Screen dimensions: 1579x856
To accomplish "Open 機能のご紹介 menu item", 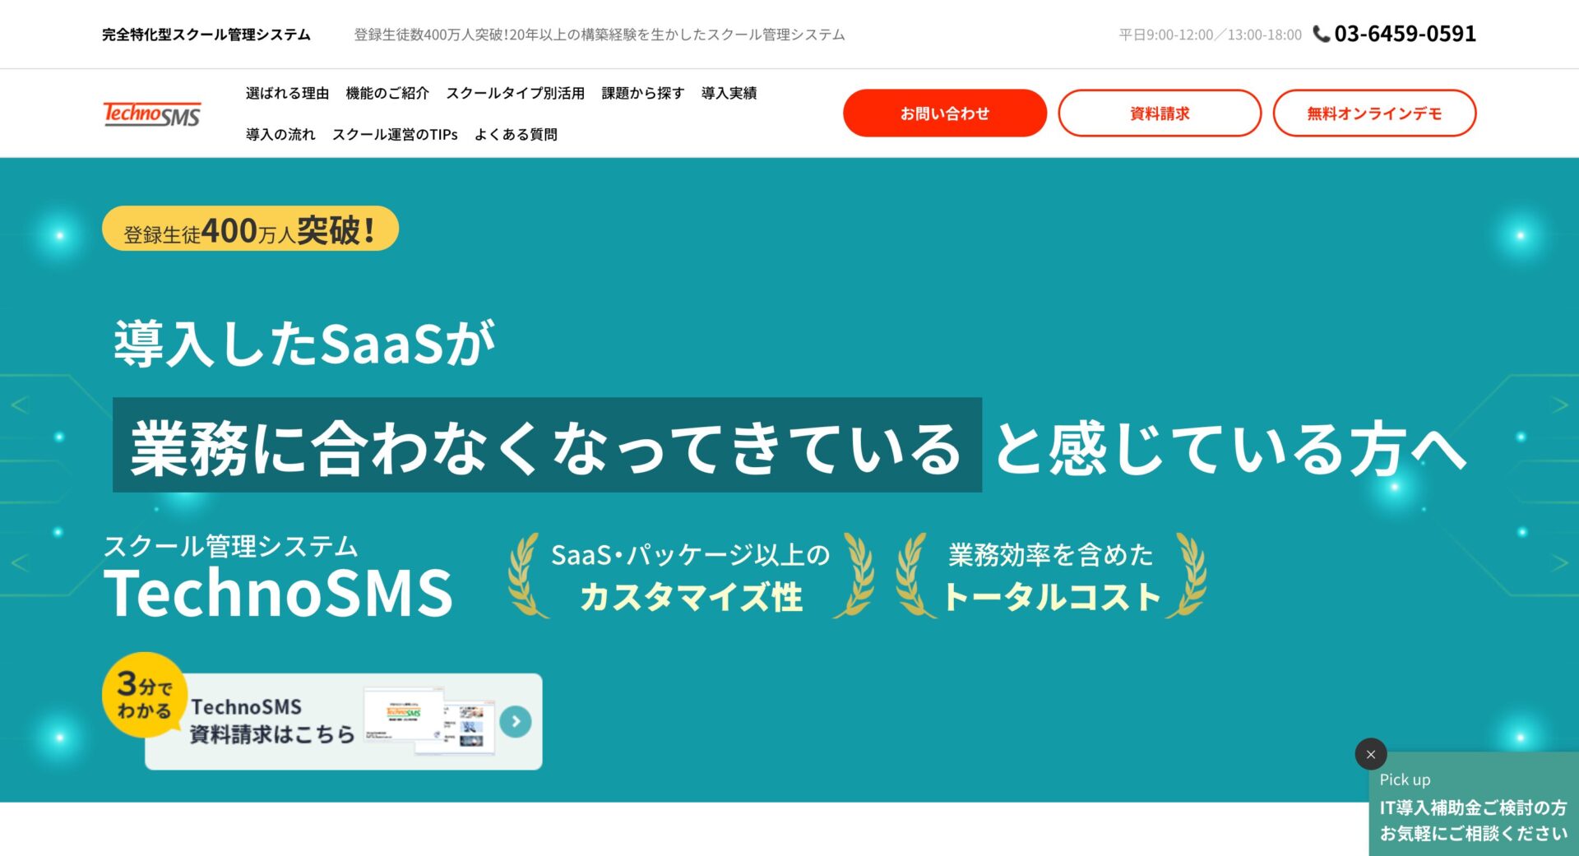I will (x=387, y=93).
